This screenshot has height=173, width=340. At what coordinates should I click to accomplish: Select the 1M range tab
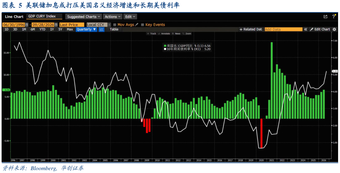tap(24, 29)
